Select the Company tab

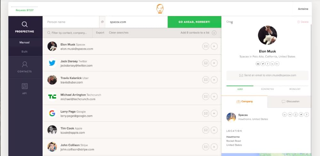click(x=244, y=101)
